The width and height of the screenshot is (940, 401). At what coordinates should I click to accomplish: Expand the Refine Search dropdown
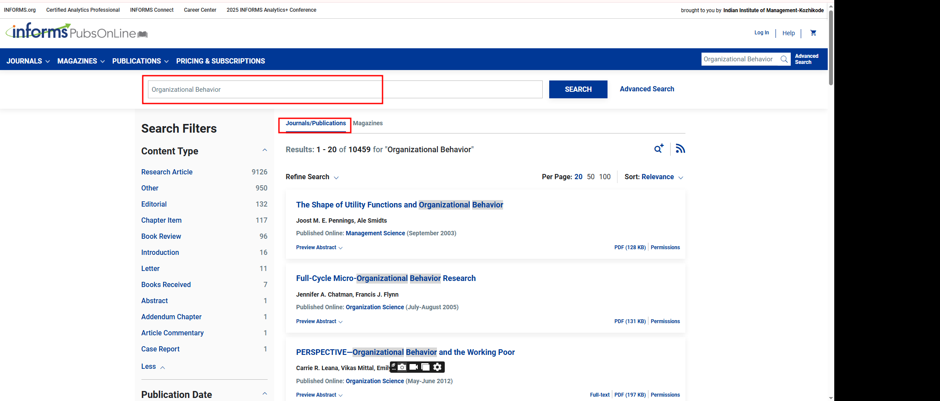pyautogui.click(x=312, y=177)
